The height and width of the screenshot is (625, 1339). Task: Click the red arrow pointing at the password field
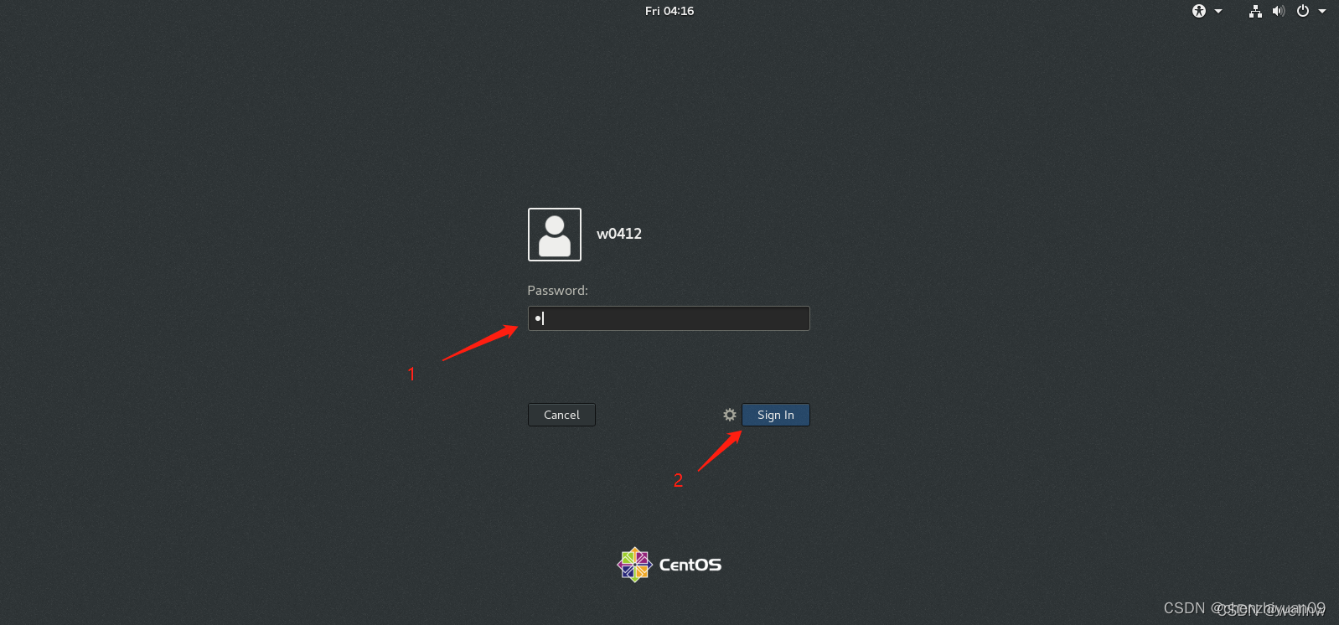click(480, 343)
